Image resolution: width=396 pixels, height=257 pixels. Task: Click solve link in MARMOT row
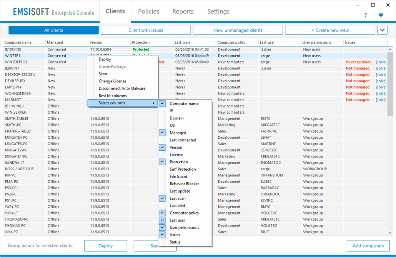381,100
